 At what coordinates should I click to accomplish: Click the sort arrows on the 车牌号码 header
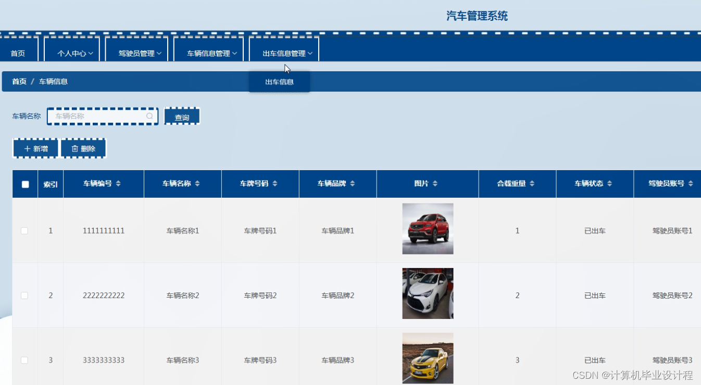(275, 183)
